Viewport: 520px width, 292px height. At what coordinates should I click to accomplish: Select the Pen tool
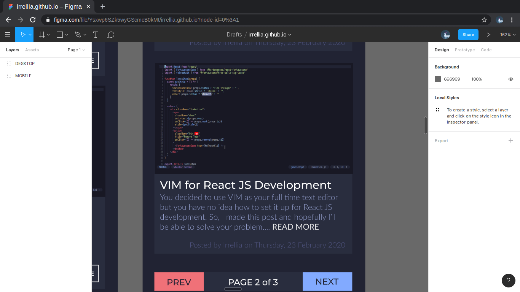pos(78,35)
